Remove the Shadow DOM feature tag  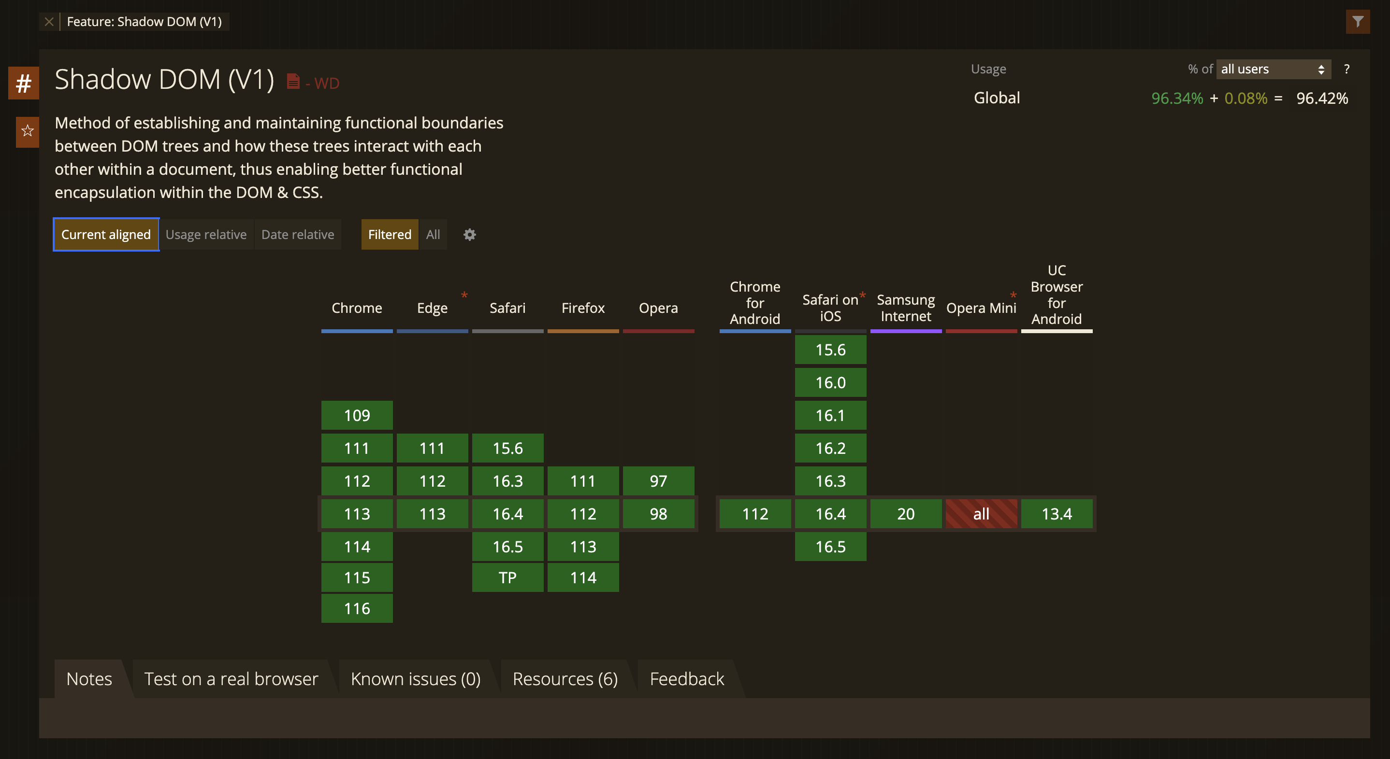tap(49, 22)
